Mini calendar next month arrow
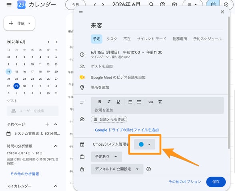Image resolution: width=235 pixels, height=191 pixels. coord(56,42)
